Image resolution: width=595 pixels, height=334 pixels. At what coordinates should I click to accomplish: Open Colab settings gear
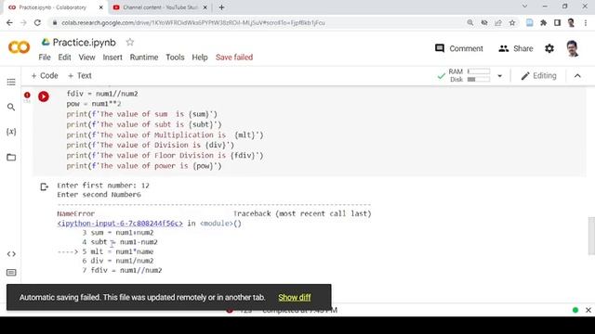click(x=549, y=48)
